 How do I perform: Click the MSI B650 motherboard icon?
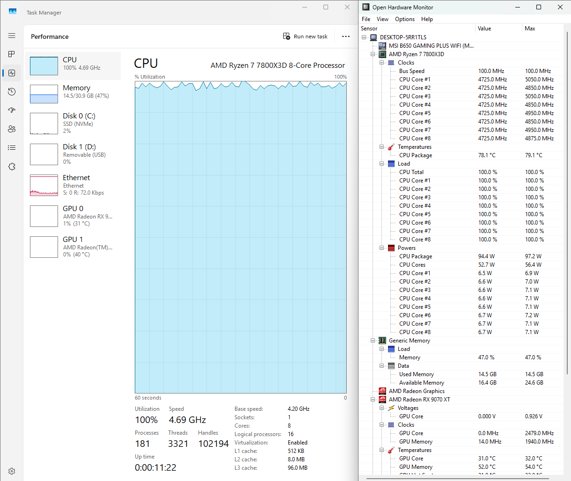(x=382, y=46)
